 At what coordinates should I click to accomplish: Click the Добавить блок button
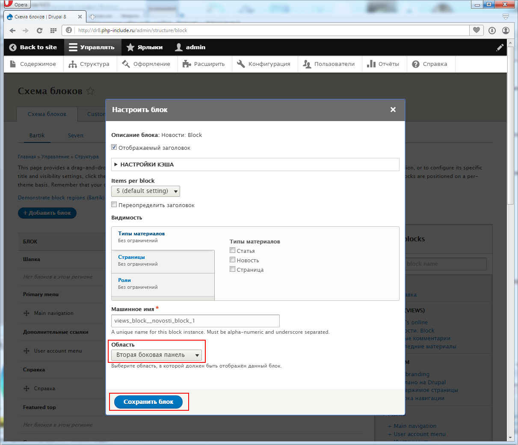(x=47, y=213)
